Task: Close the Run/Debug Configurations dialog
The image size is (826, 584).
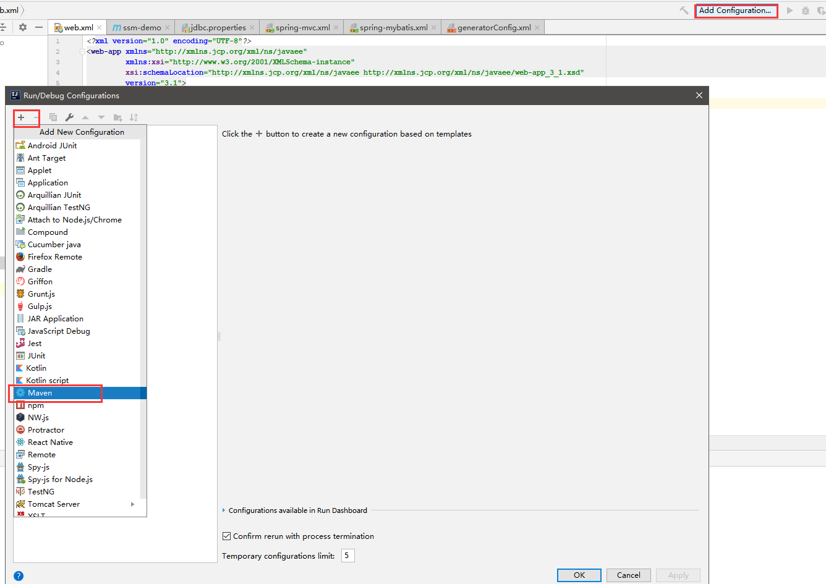Action: pyautogui.click(x=699, y=95)
